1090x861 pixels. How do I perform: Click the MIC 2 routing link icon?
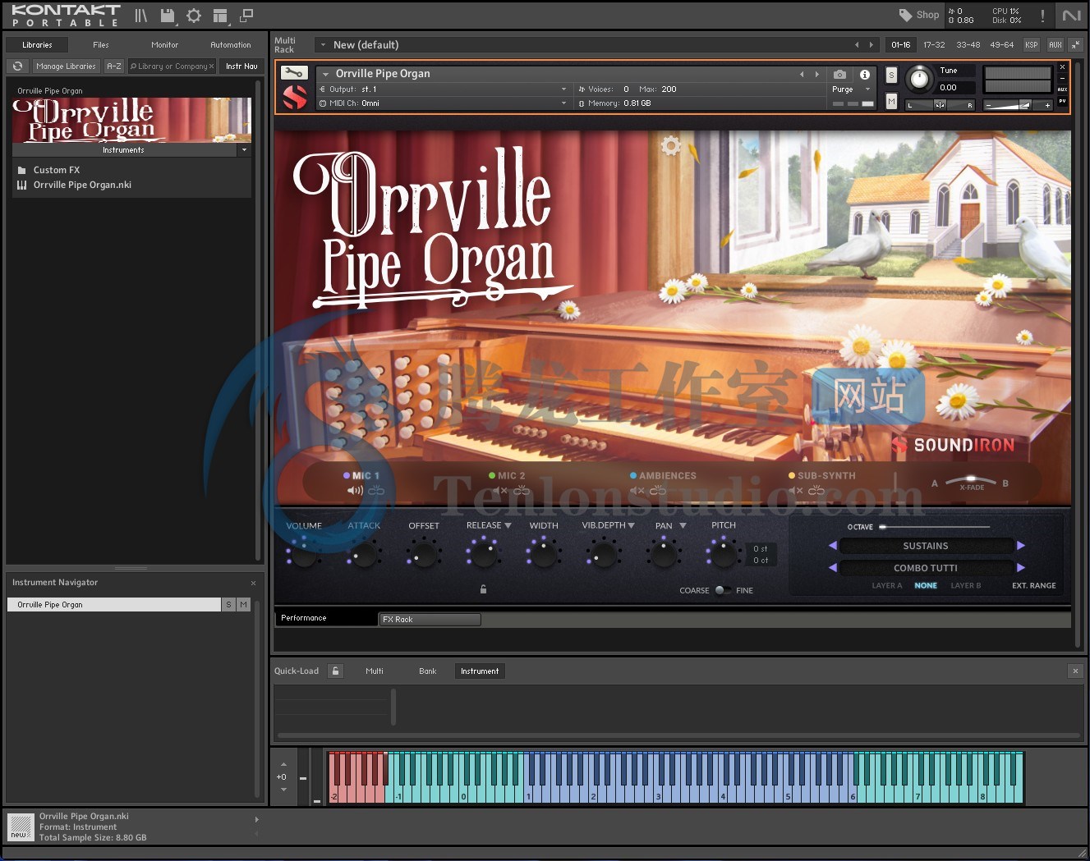tap(522, 491)
